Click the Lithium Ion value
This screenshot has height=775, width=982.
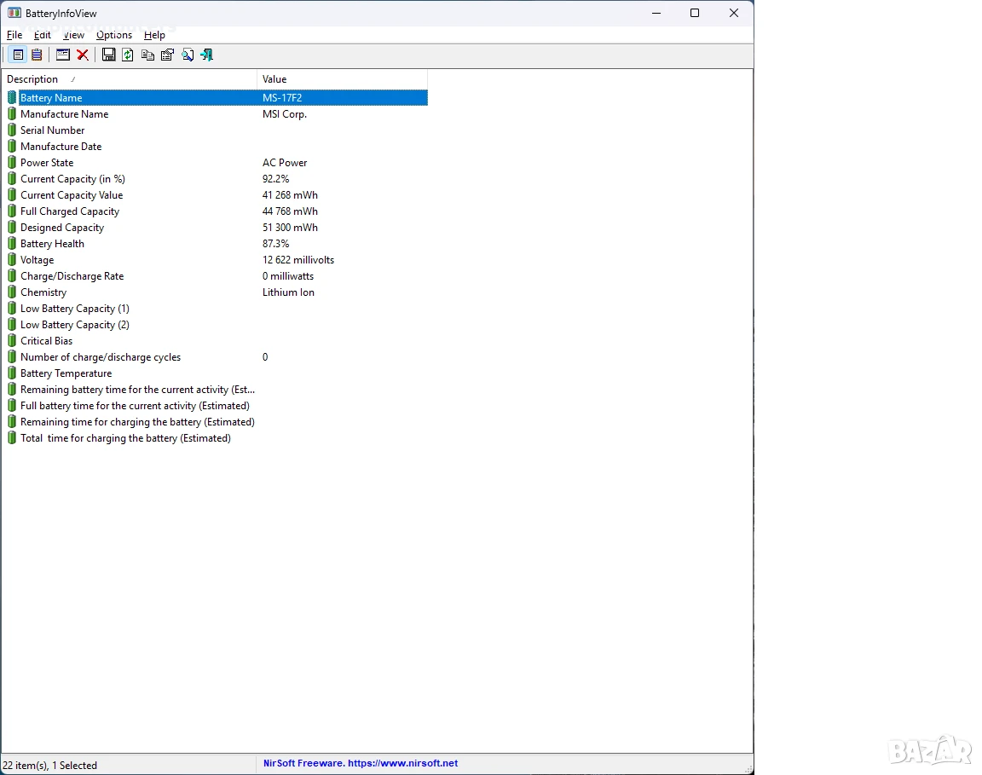click(288, 292)
